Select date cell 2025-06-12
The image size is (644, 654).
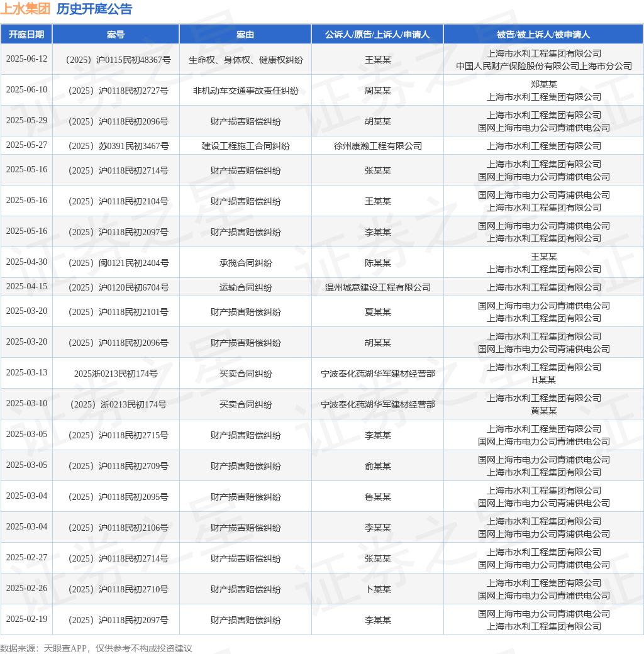[x=26, y=59]
